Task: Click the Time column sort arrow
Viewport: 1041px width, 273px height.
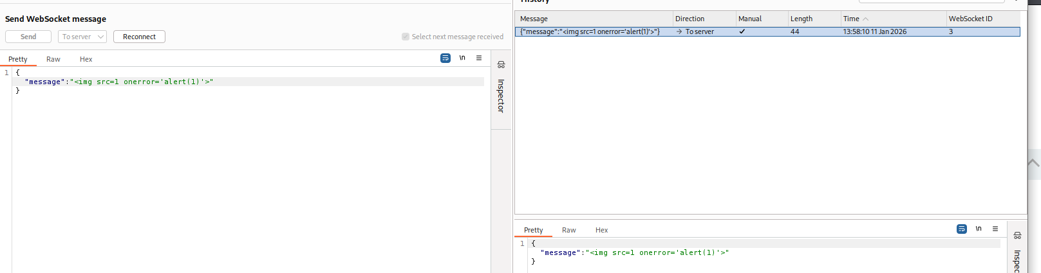Action: (x=866, y=19)
